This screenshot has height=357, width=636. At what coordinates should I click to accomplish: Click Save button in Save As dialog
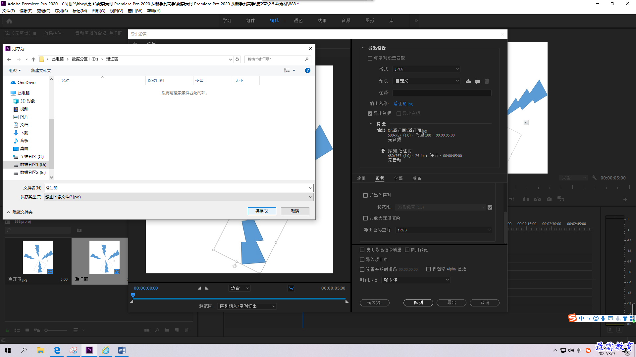[262, 211]
